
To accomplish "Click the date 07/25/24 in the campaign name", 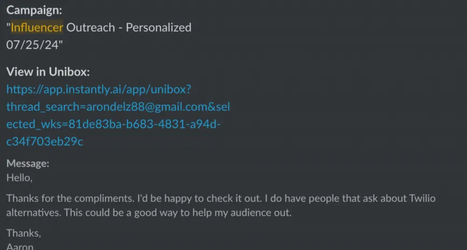I will pos(32,45).
